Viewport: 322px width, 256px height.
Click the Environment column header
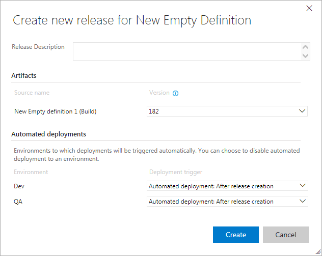tap(31, 172)
